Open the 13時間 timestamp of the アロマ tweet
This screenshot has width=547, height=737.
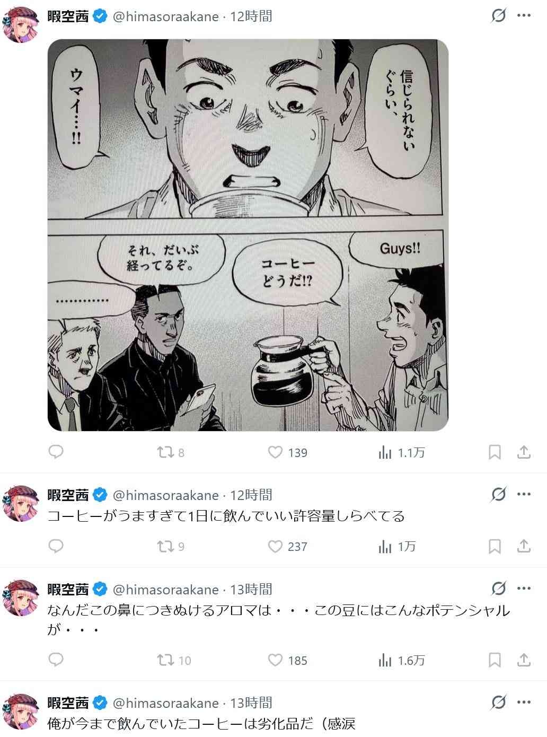[251, 589]
